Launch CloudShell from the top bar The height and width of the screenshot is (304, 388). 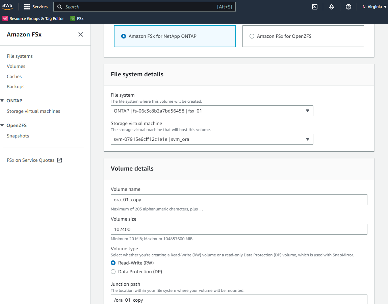pos(314,7)
